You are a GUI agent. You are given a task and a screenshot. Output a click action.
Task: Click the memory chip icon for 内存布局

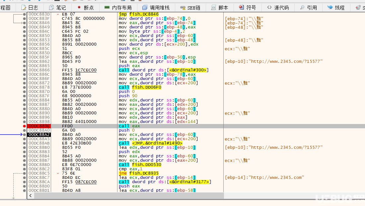(107, 8)
